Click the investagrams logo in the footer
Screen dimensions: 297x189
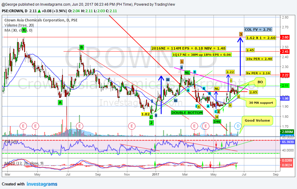tap(42, 184)
